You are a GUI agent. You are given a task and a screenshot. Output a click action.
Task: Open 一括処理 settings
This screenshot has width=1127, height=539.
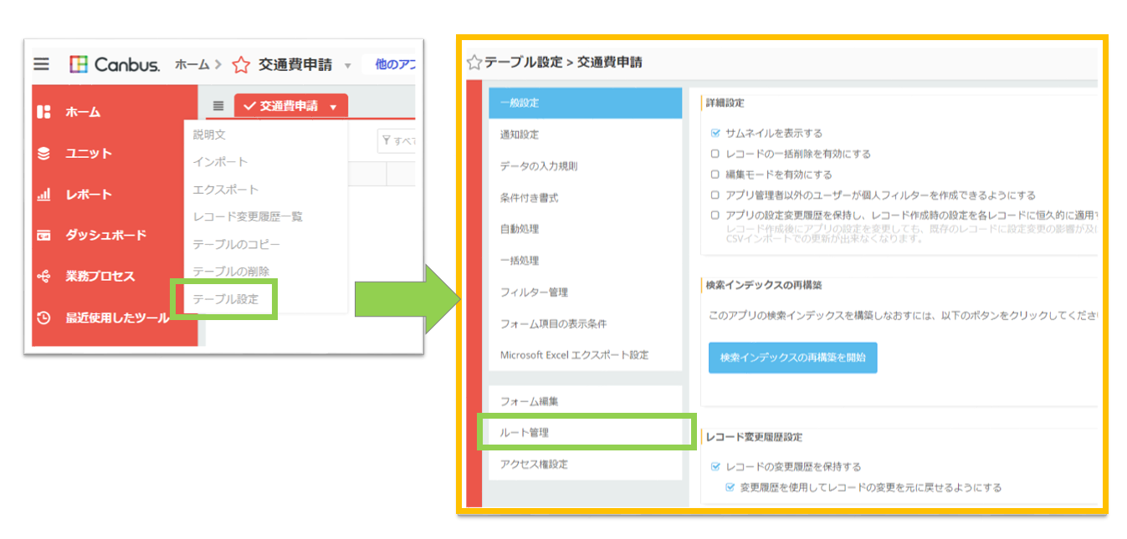586,261
